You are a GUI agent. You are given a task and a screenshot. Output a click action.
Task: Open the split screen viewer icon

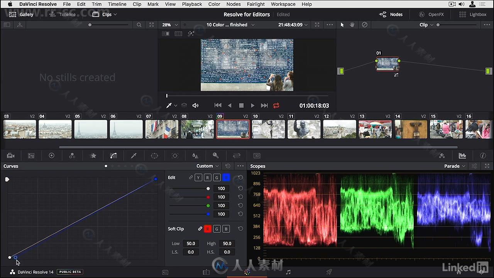tap(178, 34)
